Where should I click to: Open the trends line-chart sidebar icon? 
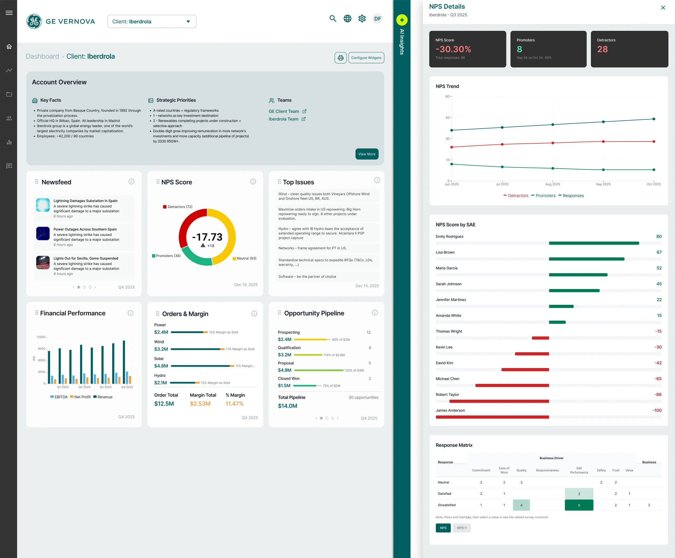point(9,70)
